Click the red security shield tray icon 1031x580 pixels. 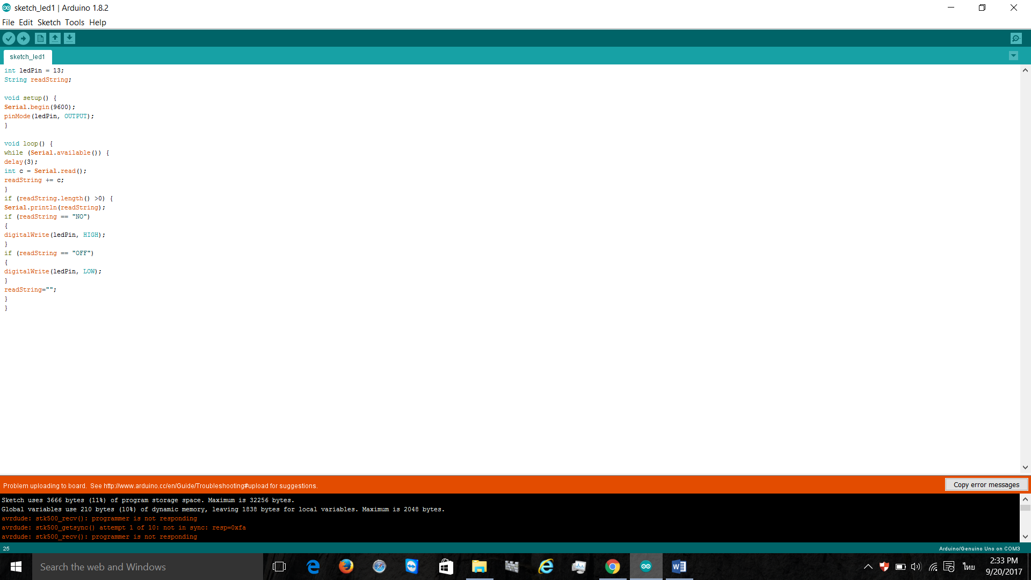tap(884, 567)
